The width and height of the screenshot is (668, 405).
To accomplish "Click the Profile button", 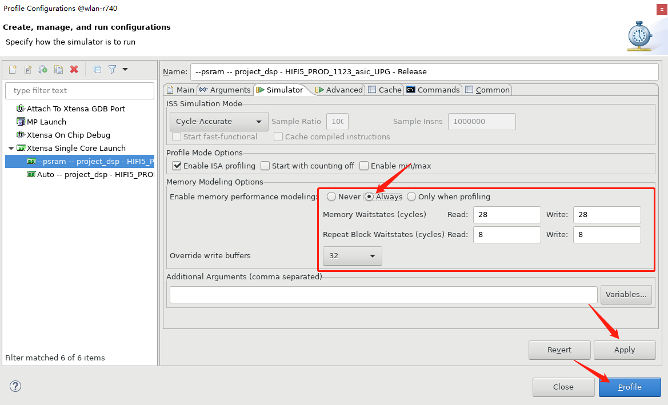I will 630,387.
